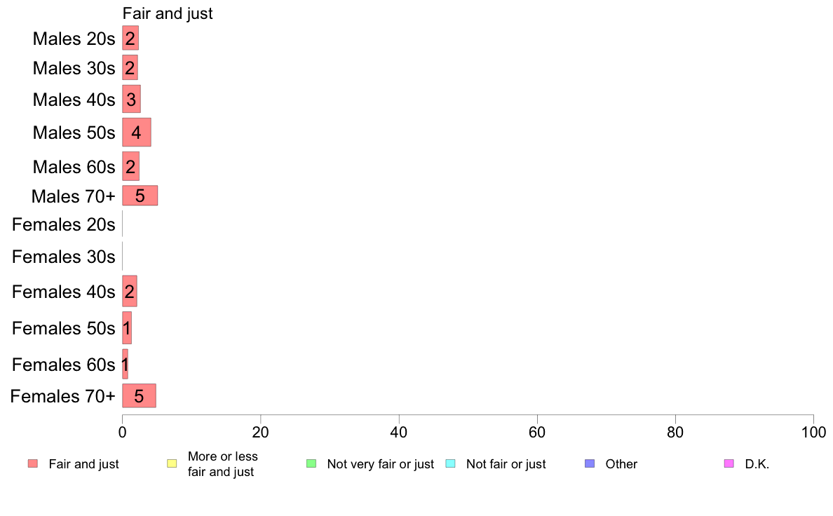Click the 40 tick label on axis
The height and width of the screenshot is (516, 833).
[x=399, y=432]
